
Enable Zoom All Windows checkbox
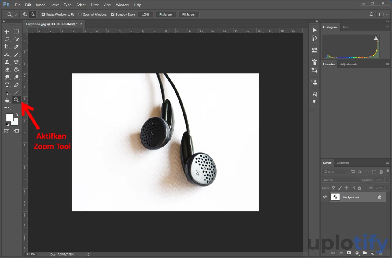(80, 14)
